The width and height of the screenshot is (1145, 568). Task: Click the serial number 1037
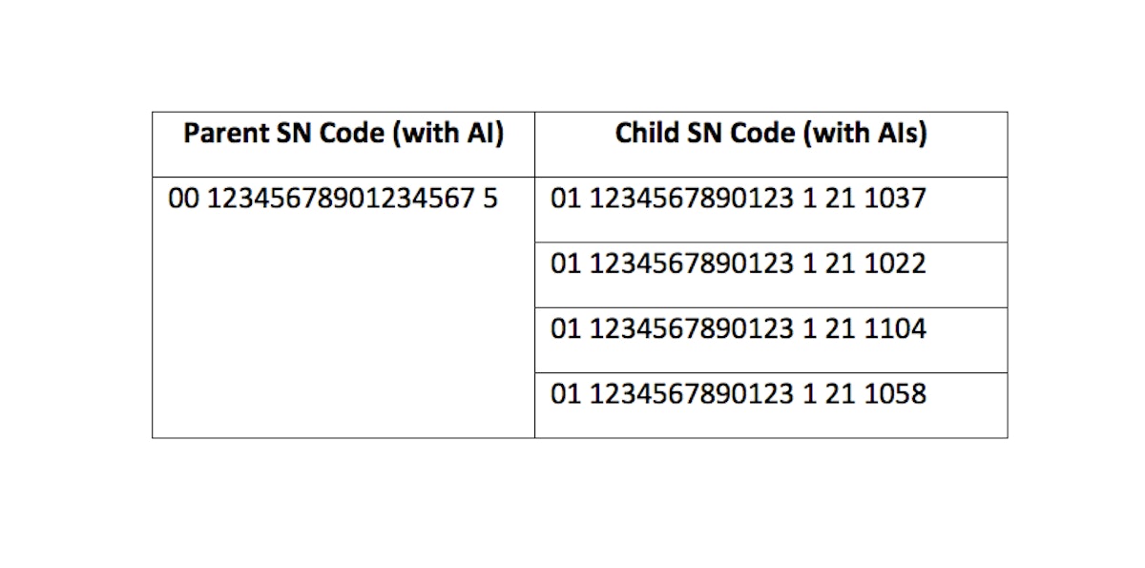pos(895,200)
